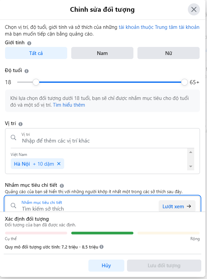Open the Tìm hiểu thêm link
207x279 pixels.
point(69,105)
